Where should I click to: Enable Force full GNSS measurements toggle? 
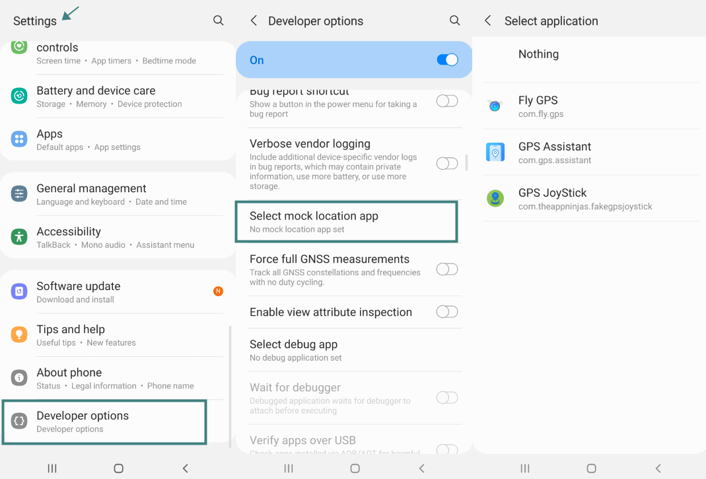coord(447,269)
